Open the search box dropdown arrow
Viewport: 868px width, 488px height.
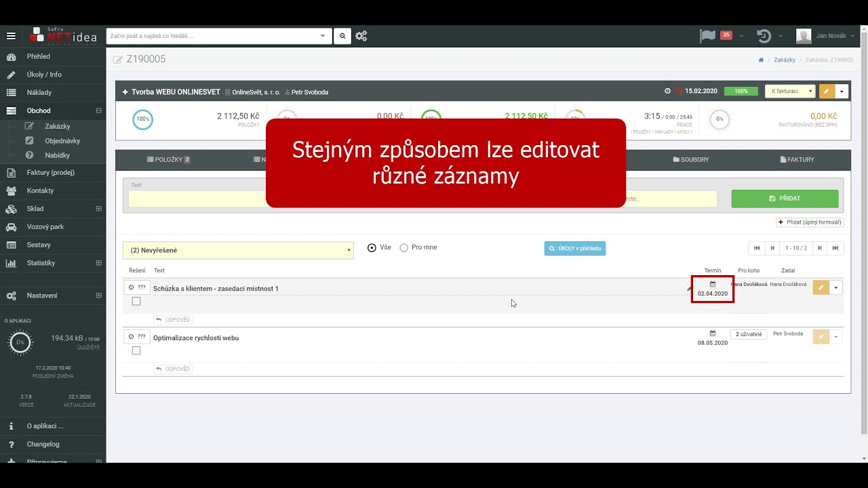[323, 36]
